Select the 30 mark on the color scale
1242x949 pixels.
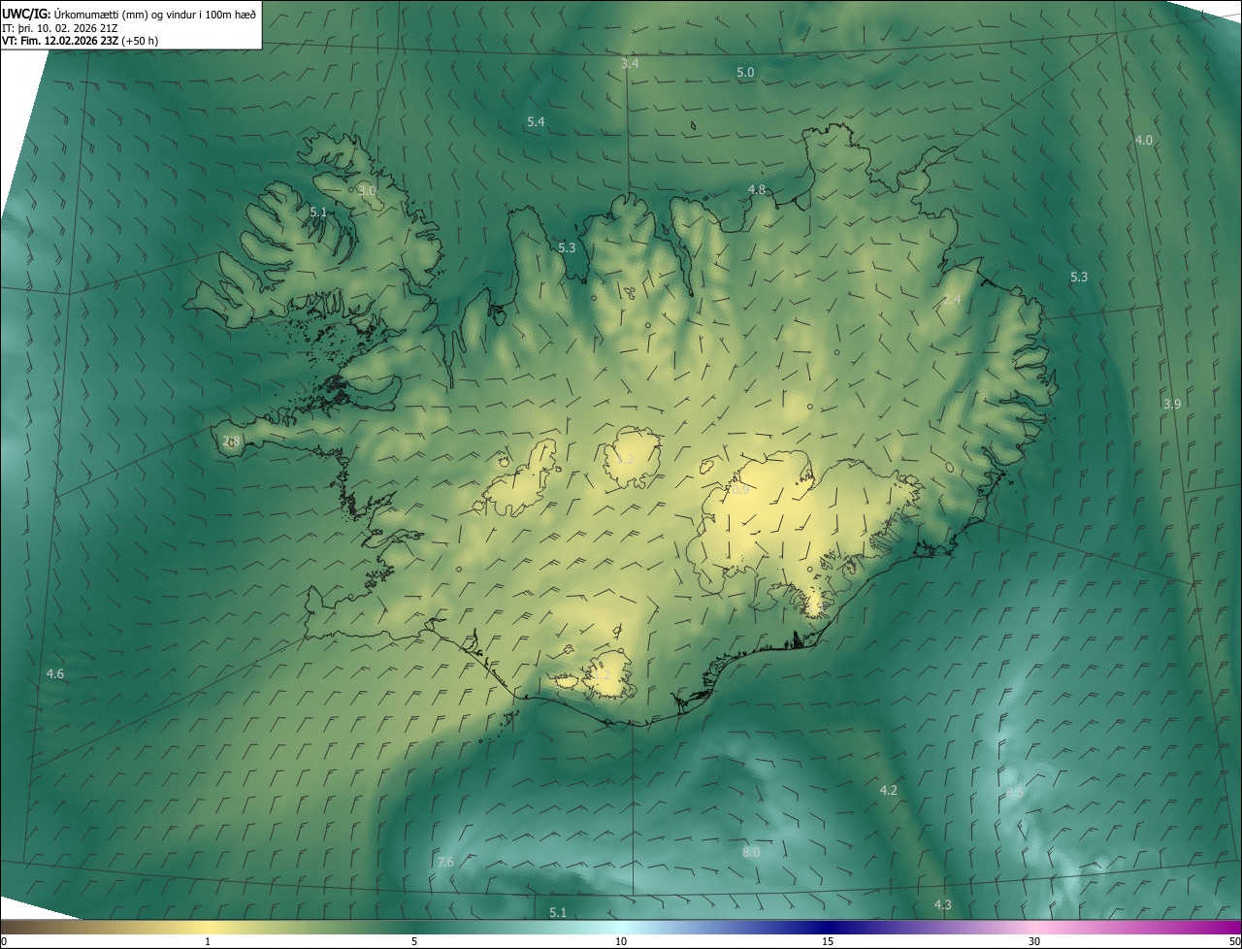pos(1034,941)
